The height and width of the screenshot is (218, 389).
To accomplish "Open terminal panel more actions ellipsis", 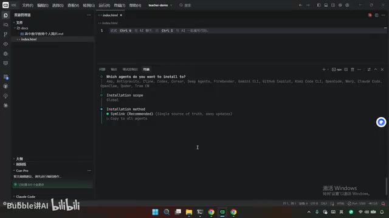I will [x=359, y=70].
